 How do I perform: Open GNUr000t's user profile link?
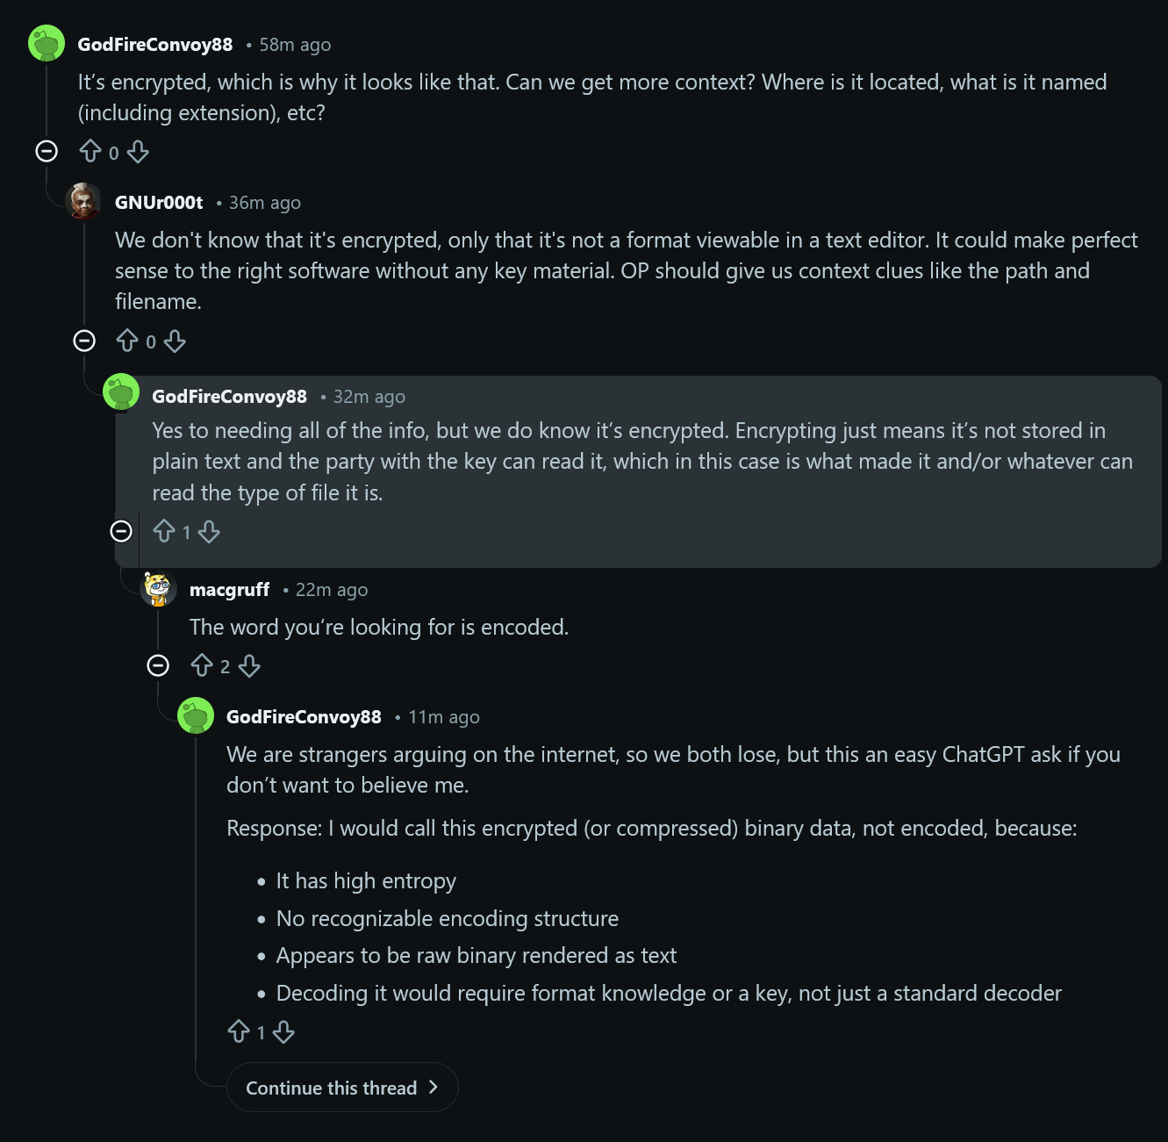tap(159, 203)
